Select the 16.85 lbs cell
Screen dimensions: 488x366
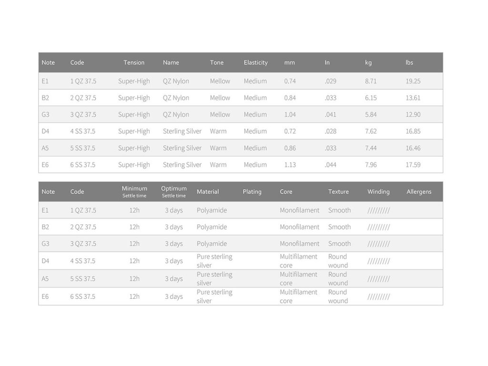413,132
